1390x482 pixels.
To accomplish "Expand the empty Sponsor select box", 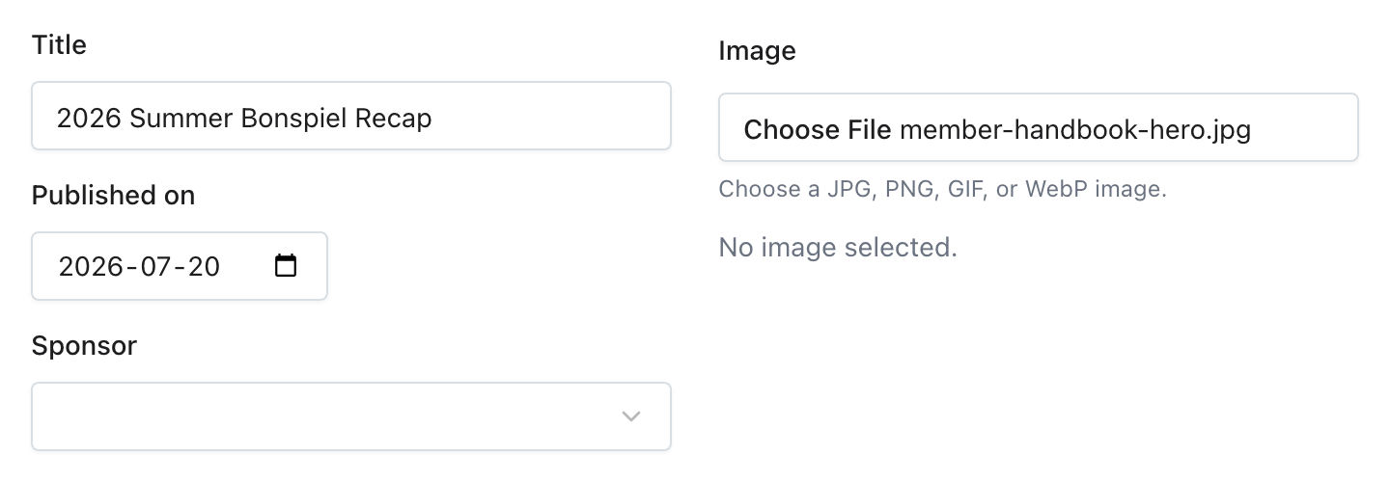I will tap(351, 416).
